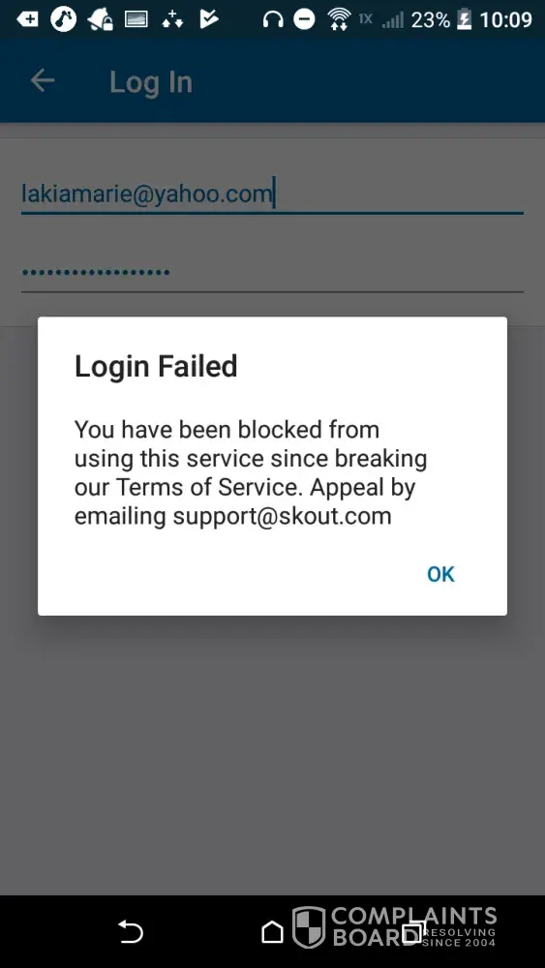The width and height of the screenshot is (545, 968).
Task: Tap the battery charging icon
Action: (464, 19)
